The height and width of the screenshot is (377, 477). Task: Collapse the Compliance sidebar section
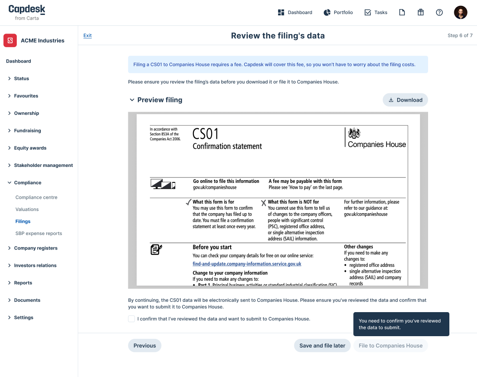(x=27, y=183)
